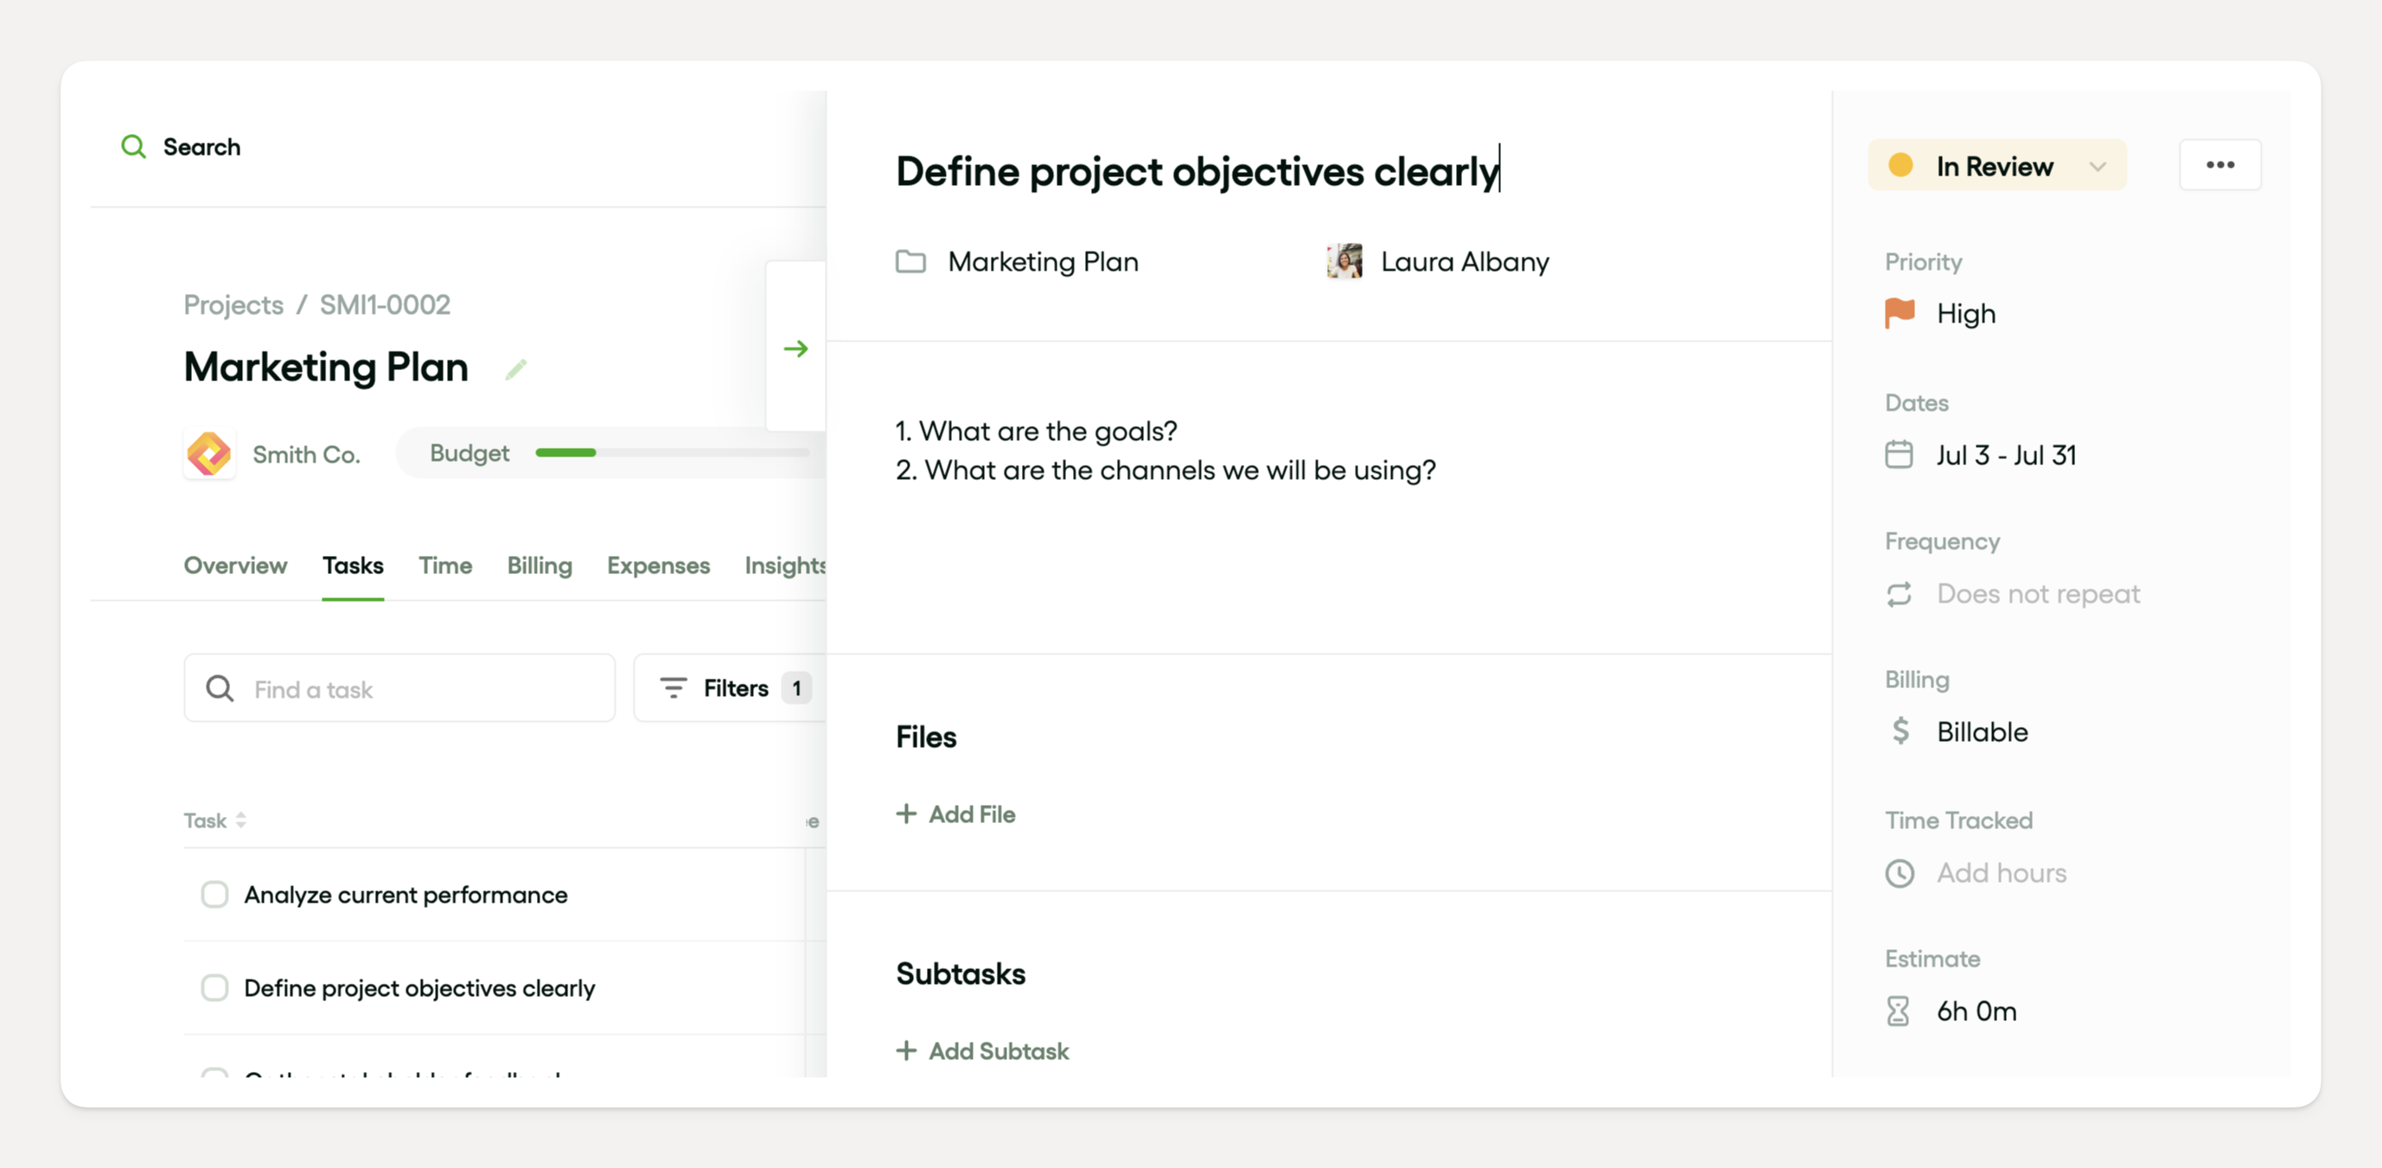Viewport: 2382px width, 1168px height.
Task: Open the In Review status dropdown
Action: coord(1996,165)
